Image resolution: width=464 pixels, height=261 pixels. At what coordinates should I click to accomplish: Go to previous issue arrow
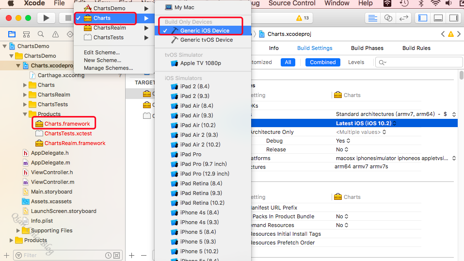pos(443,34)
